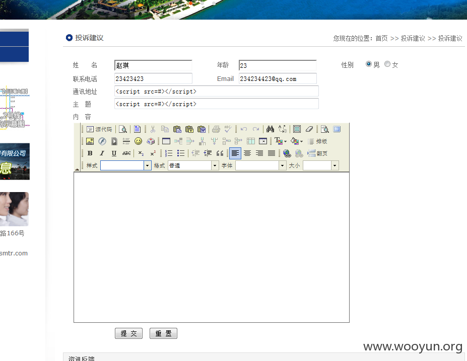
Task: Click the Insert Link globe icon
Action: click(x=287, y=153)
